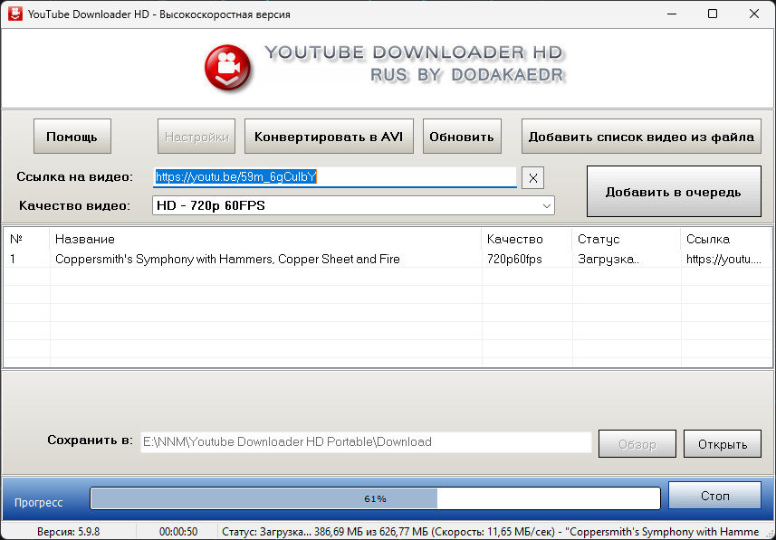Screen dimensions: 776x540
Task: Click the app icon in title bar
Action: pos(14,14)
